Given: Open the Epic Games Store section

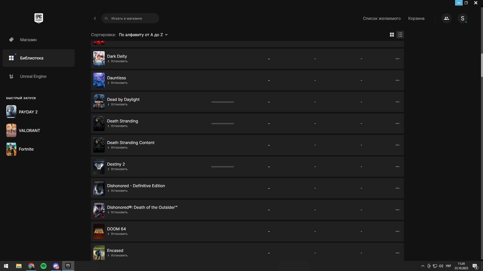Looking at the screenshot, I should tap(28, 39).
